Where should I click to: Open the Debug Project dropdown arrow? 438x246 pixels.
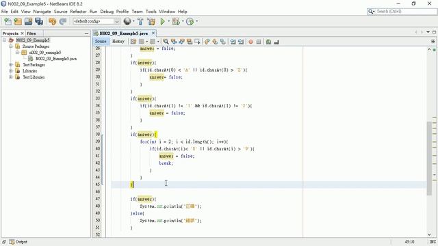point(183,21)
